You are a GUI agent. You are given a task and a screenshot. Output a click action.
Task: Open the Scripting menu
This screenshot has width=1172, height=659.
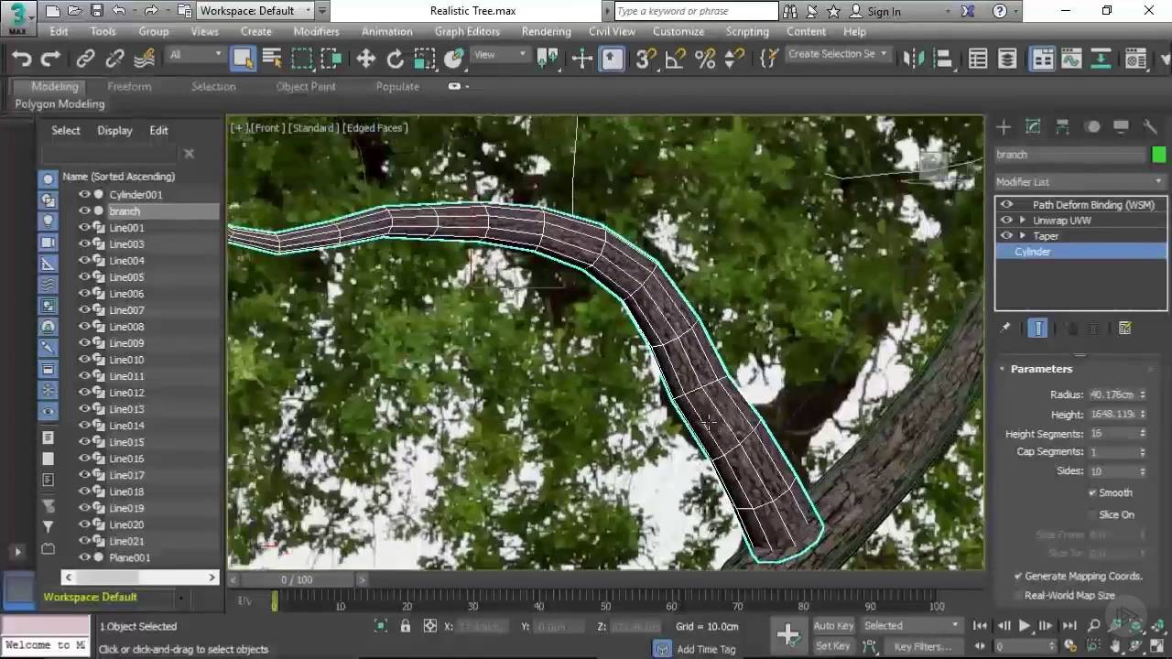747,31
